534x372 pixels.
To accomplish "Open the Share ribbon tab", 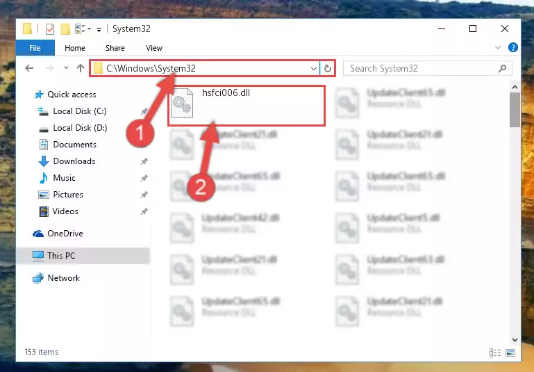I will click(x=115, y=48).
